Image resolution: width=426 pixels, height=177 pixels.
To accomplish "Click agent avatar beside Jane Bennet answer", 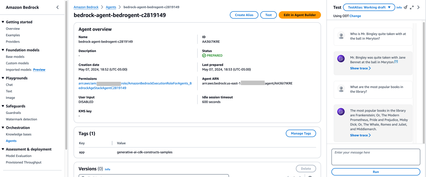I will click(x=341, y=59).
